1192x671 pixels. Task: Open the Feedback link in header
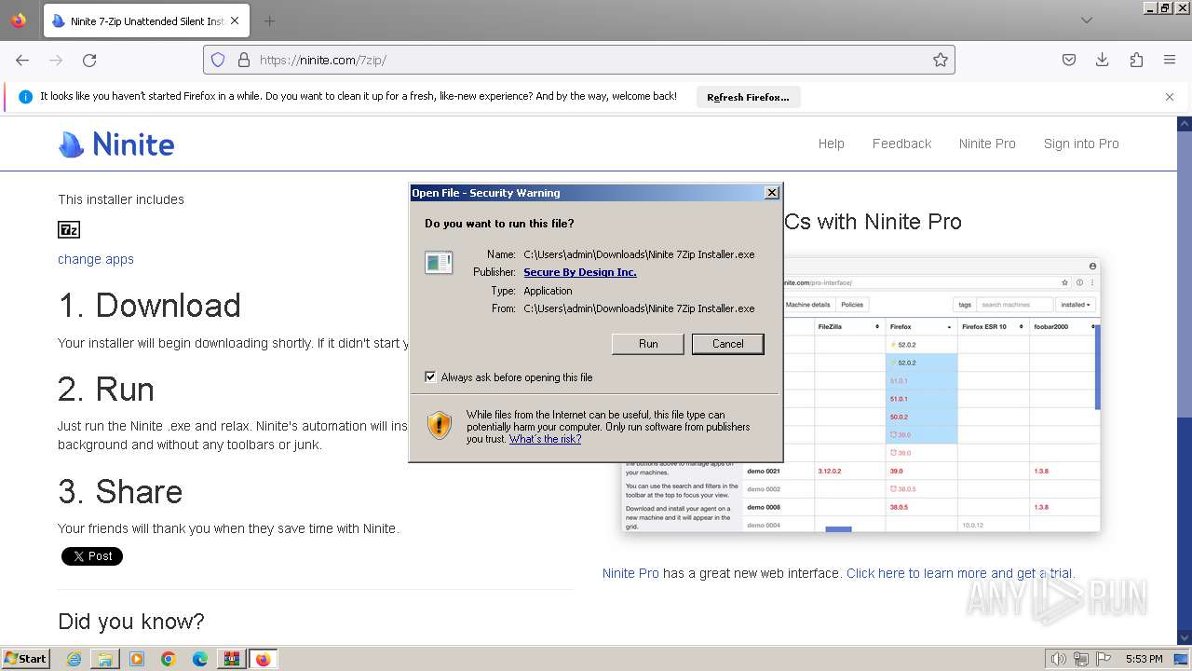click(x=901, y=144)
